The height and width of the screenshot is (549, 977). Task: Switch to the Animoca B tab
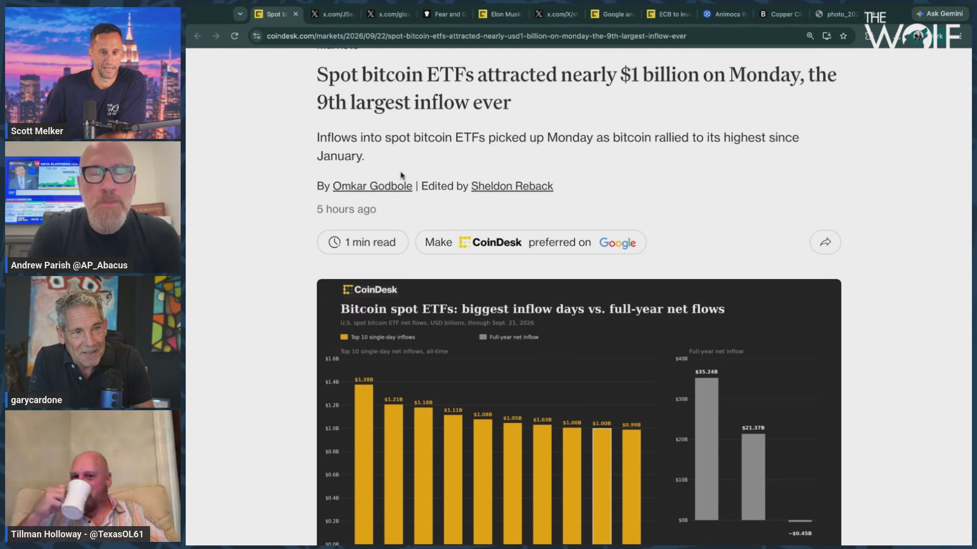[x=725, y=14]
